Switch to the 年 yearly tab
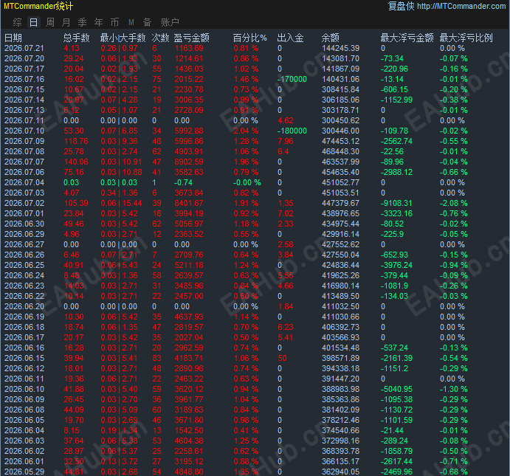This screenshot has height=476, width=510. (x=99, y=22)
